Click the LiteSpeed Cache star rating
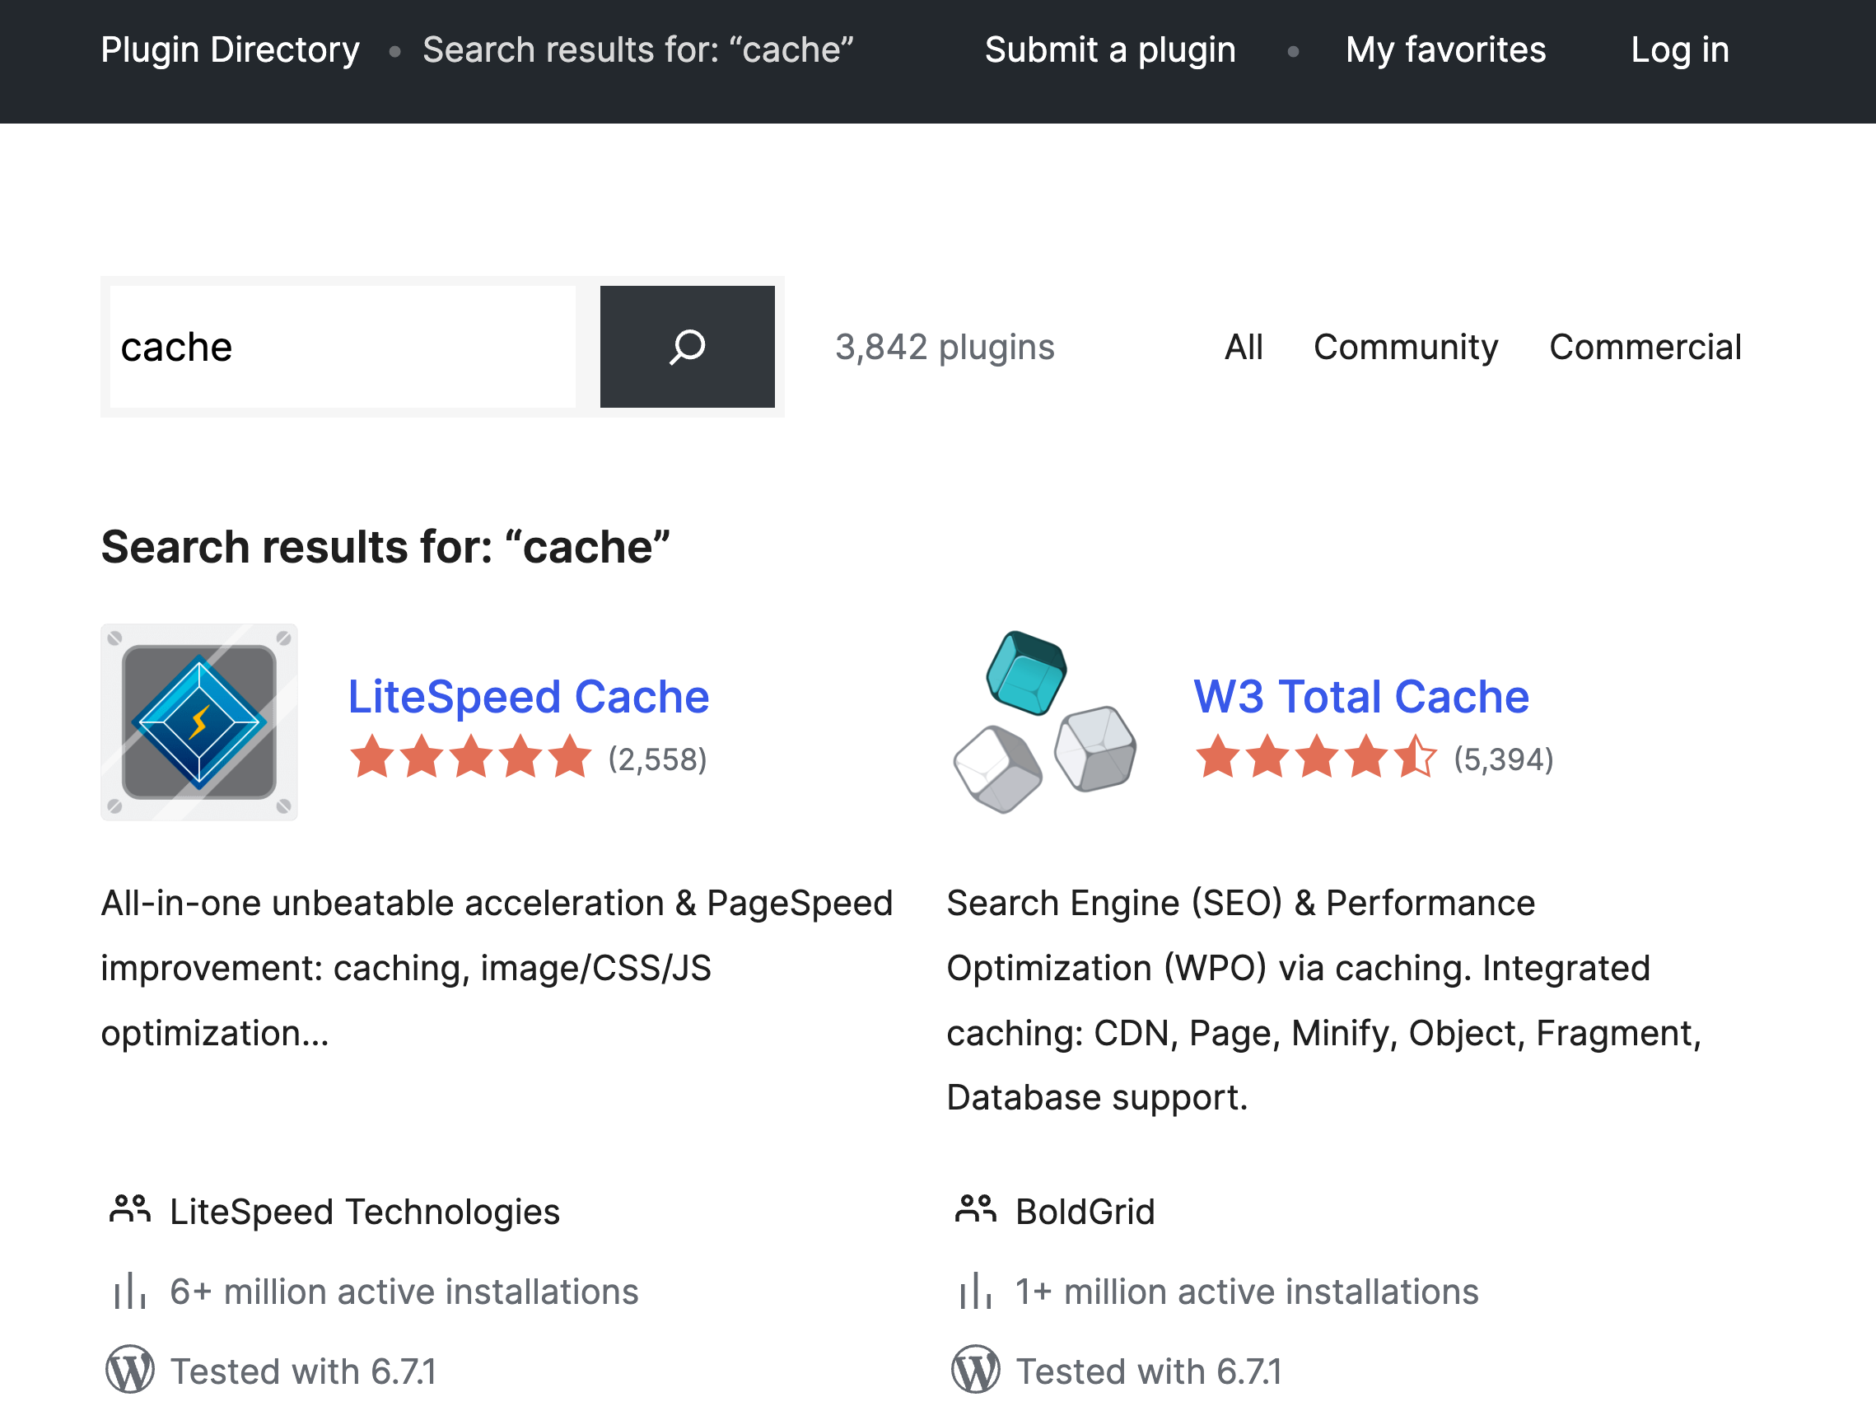1876x1425 pixels. click(x=471, y=758)
